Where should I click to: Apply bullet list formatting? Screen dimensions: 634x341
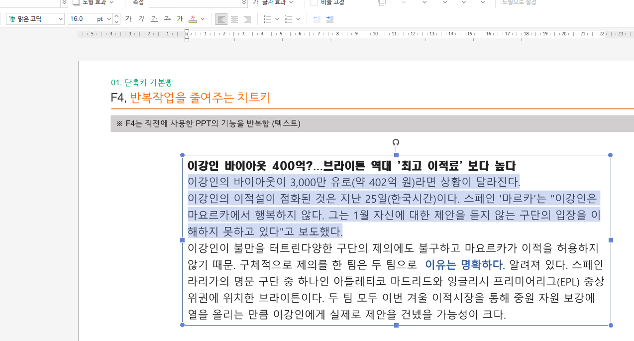267,19
